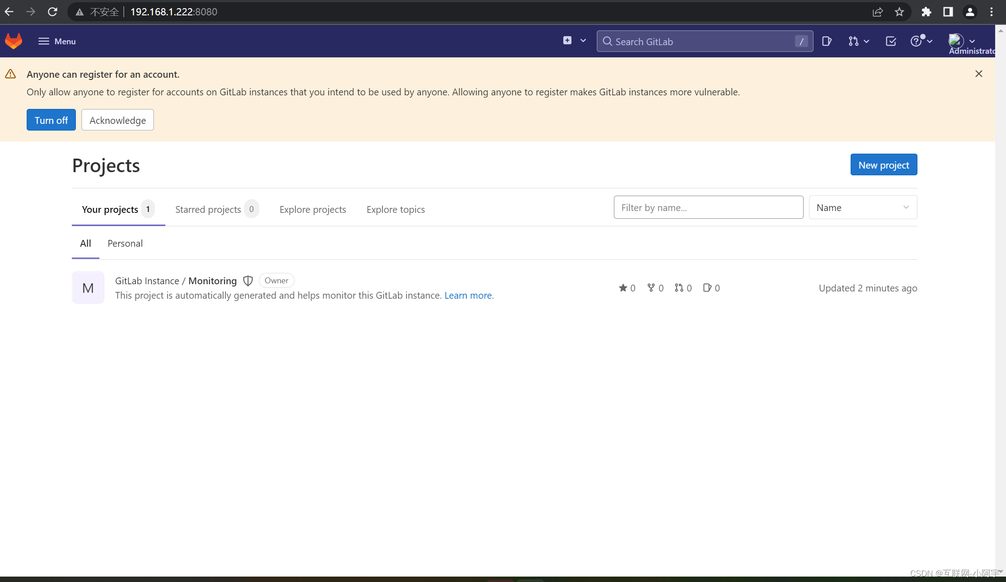The width and height of the screenshot is (1006, 582).
Task: Open GitLab Instance / Monitoring project link
Action: 176,281
